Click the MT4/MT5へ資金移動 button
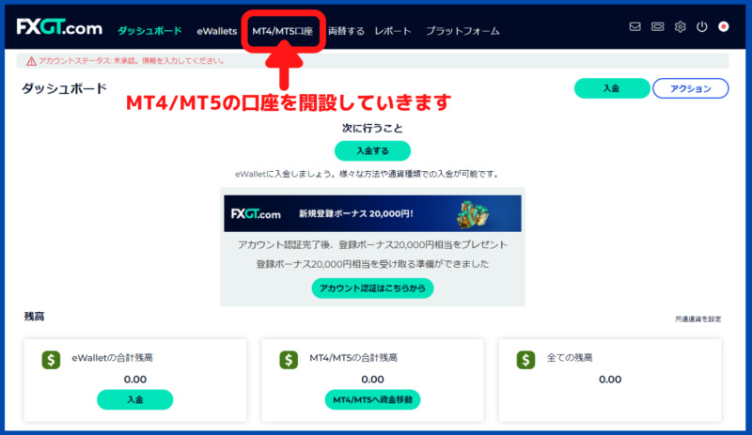The width and height of the screenshot is (752, 435). tap(372, 399)
